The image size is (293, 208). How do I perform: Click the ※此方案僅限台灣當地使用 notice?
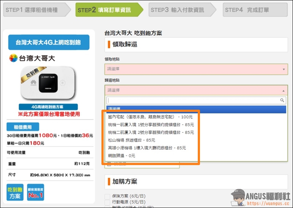pos(49,114)
